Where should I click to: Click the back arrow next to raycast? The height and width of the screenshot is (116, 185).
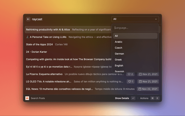[28, 19]
